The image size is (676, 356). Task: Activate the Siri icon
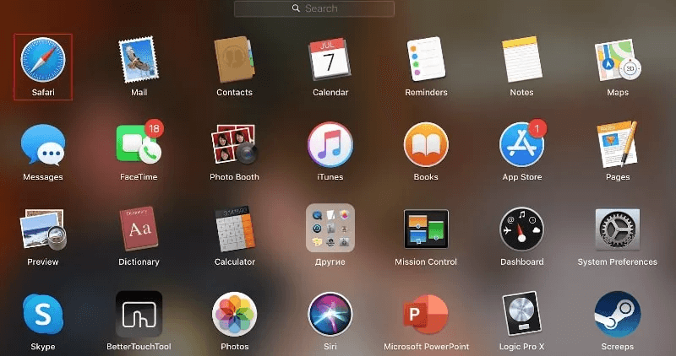click(x=330, y=315)
